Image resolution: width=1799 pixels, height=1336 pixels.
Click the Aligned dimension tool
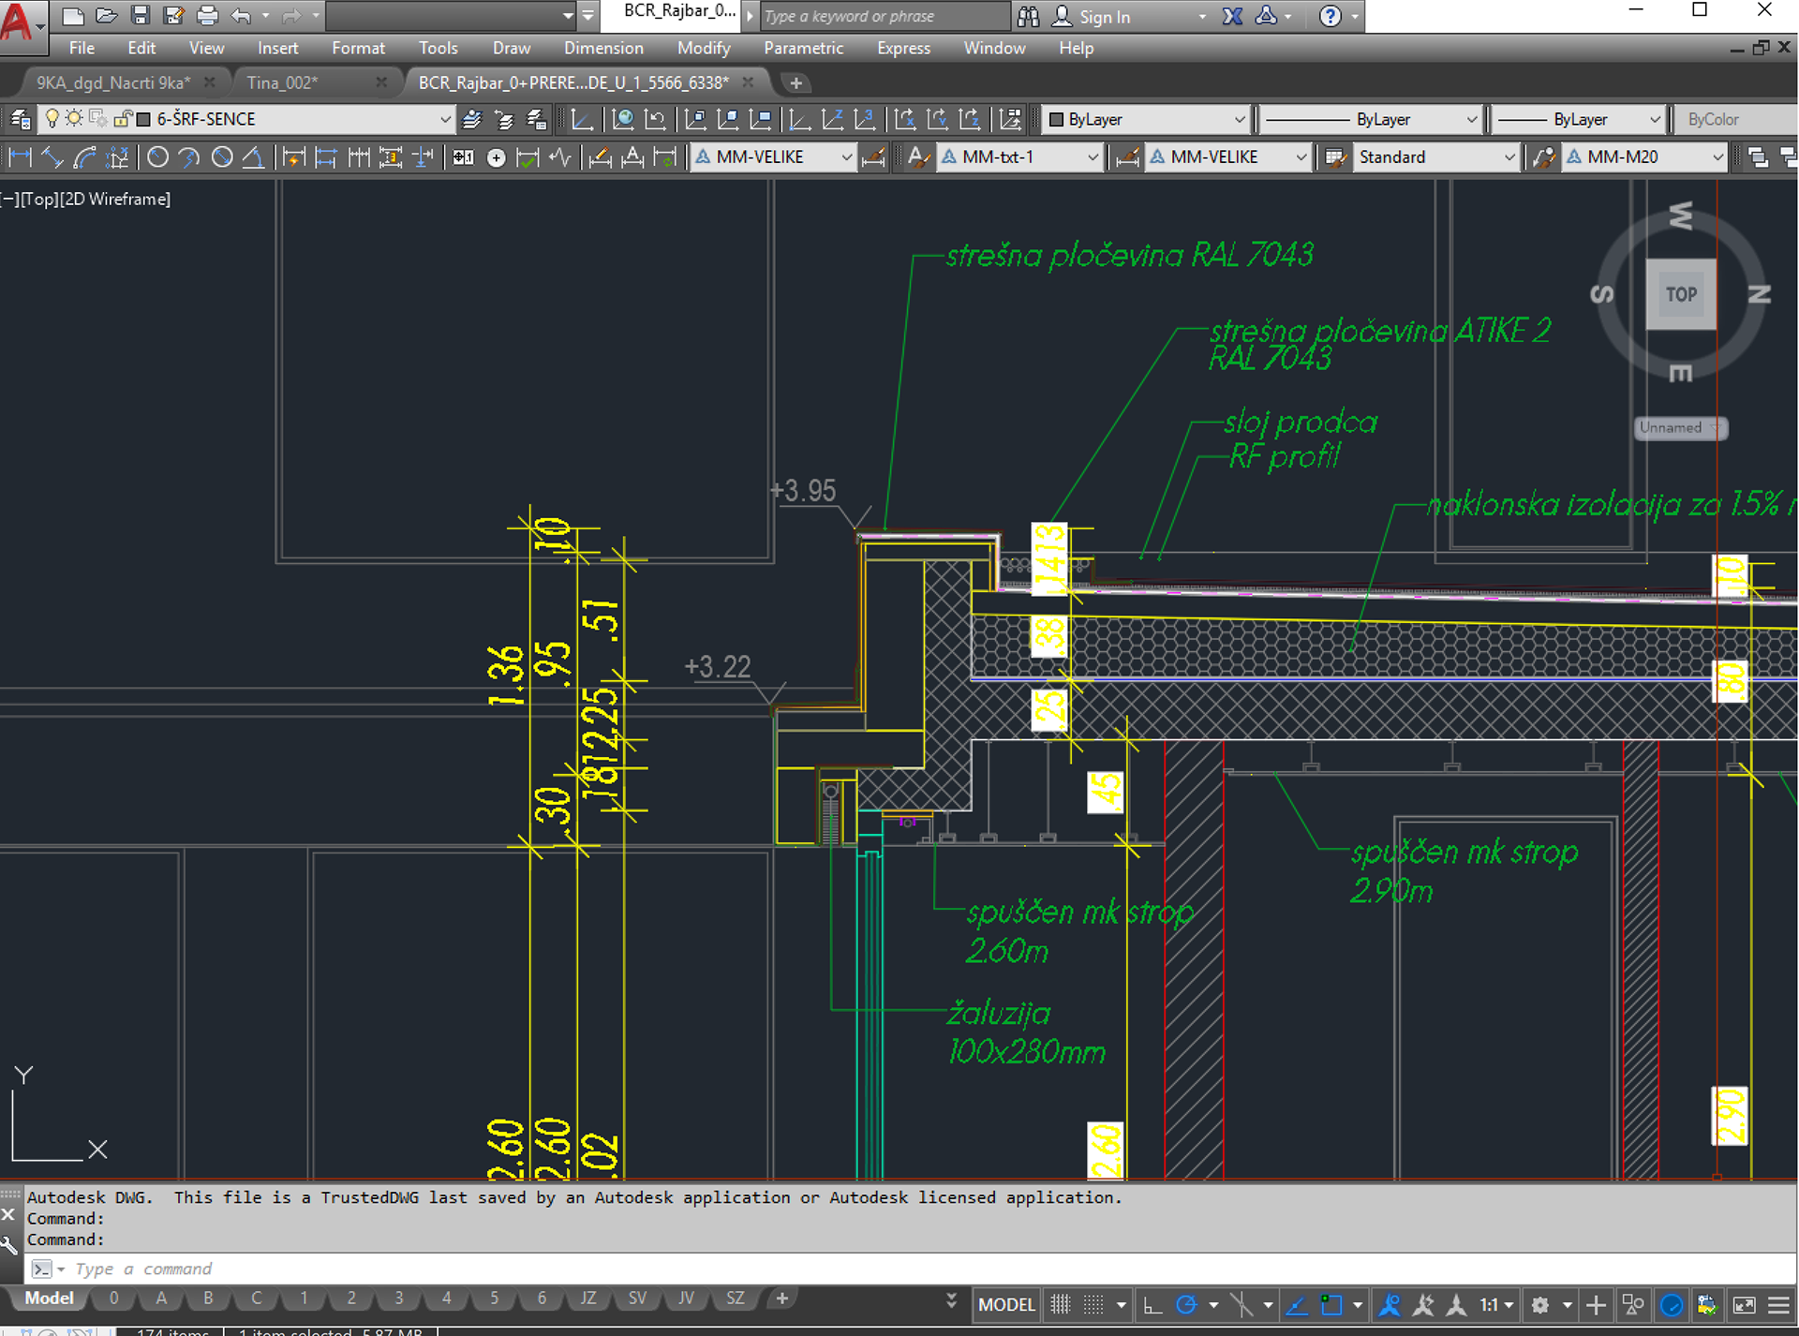(52, 157)
